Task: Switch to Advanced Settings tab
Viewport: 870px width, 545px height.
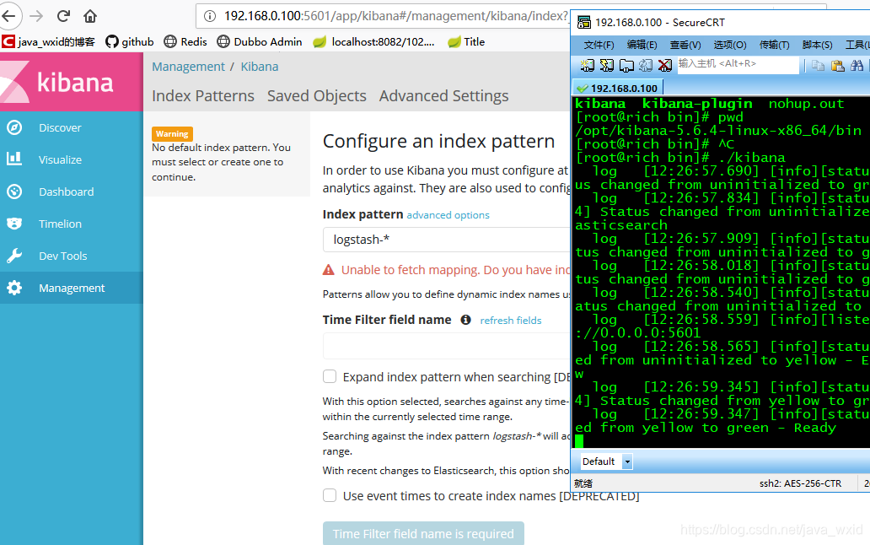Action: pos(444,96)
